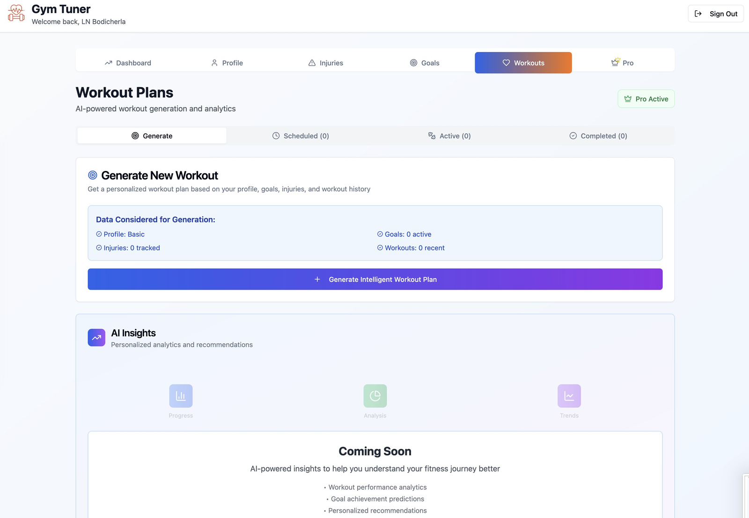
Task: Click the crown icon next to Pro
Action: click(616, 62)
